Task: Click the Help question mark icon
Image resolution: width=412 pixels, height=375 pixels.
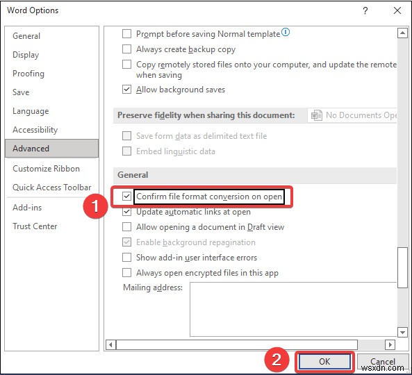Action: 365,11
